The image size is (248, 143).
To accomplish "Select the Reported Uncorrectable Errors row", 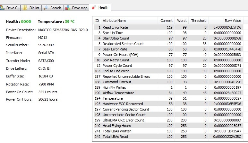I will point(168,76).
